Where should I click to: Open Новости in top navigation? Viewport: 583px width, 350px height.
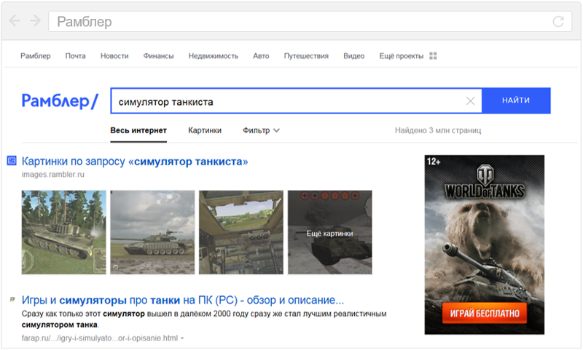[x=114, y=56]
